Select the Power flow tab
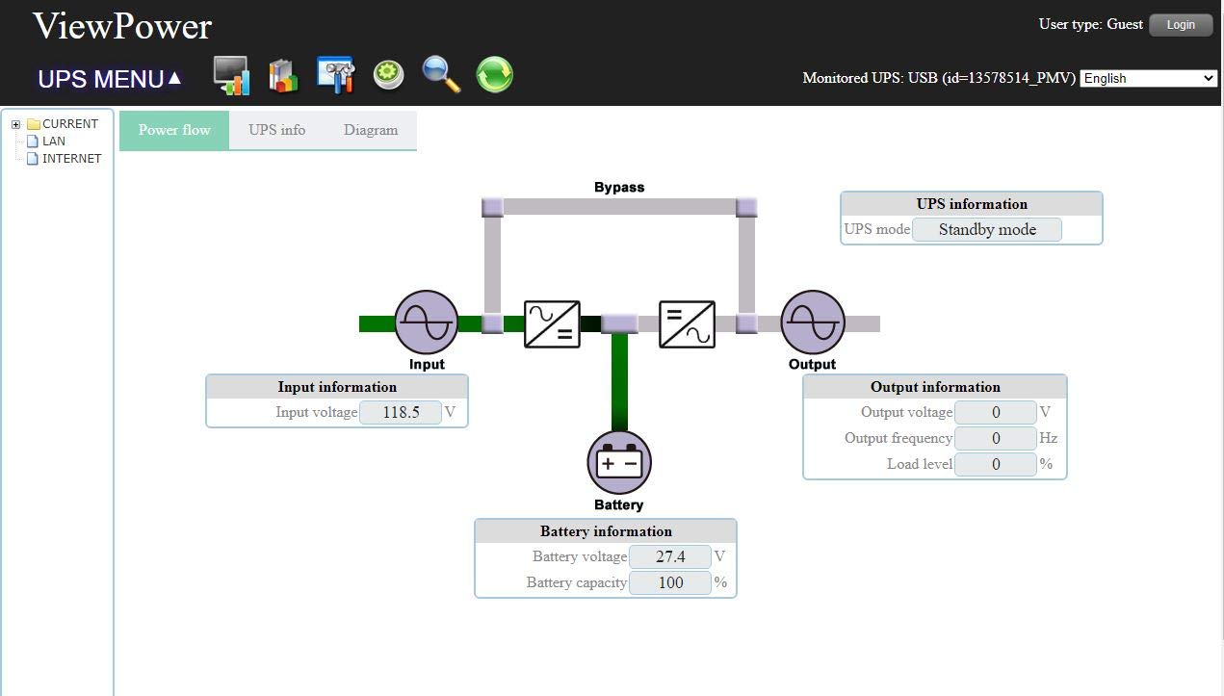The width and height of the screenshot is (1224, 696). point(174,130)
